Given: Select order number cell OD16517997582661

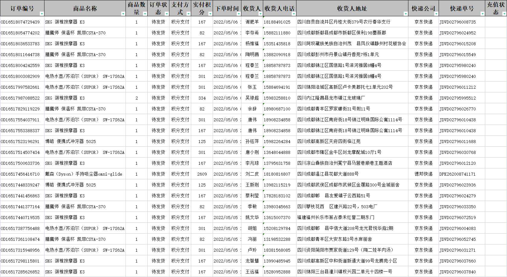Looking at the screenshot, I should coord(22,87).
